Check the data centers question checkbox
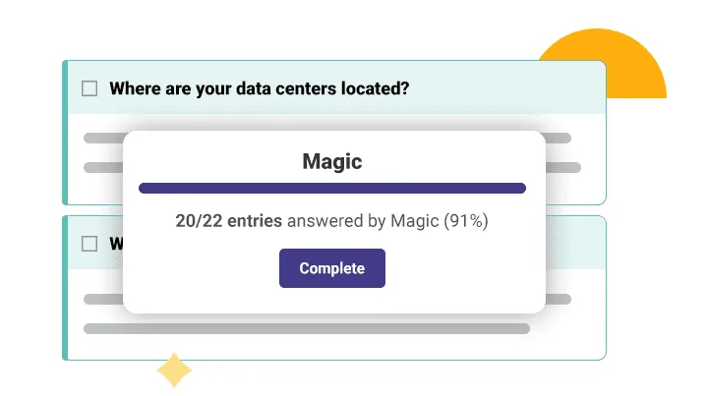This screenshot has height=396, width=708. 89,88
